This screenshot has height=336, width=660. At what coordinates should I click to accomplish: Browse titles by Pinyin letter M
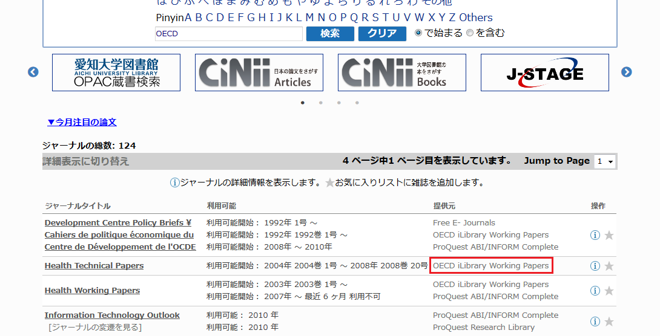point(309,18)
